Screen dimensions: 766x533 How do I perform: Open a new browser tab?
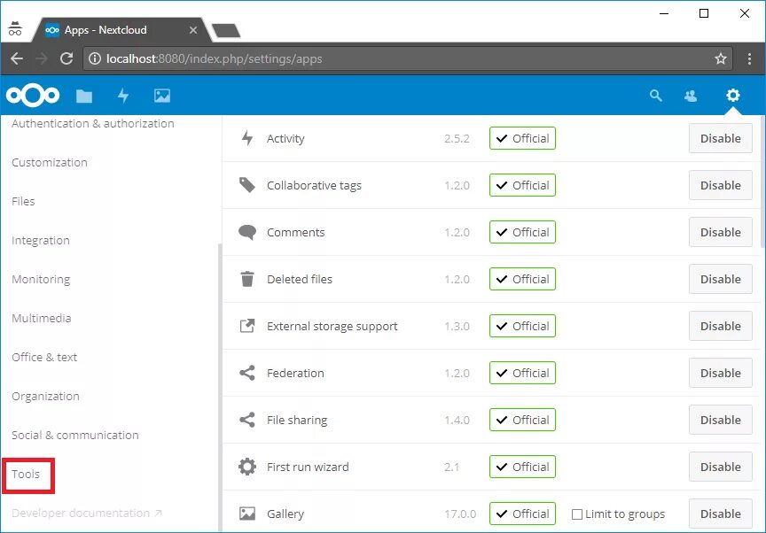(x=226, y=30)
